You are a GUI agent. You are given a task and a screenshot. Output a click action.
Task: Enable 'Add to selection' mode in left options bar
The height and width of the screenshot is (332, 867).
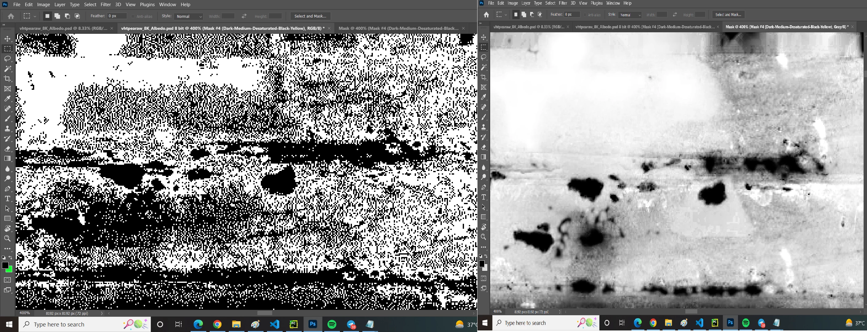point(57,16)
